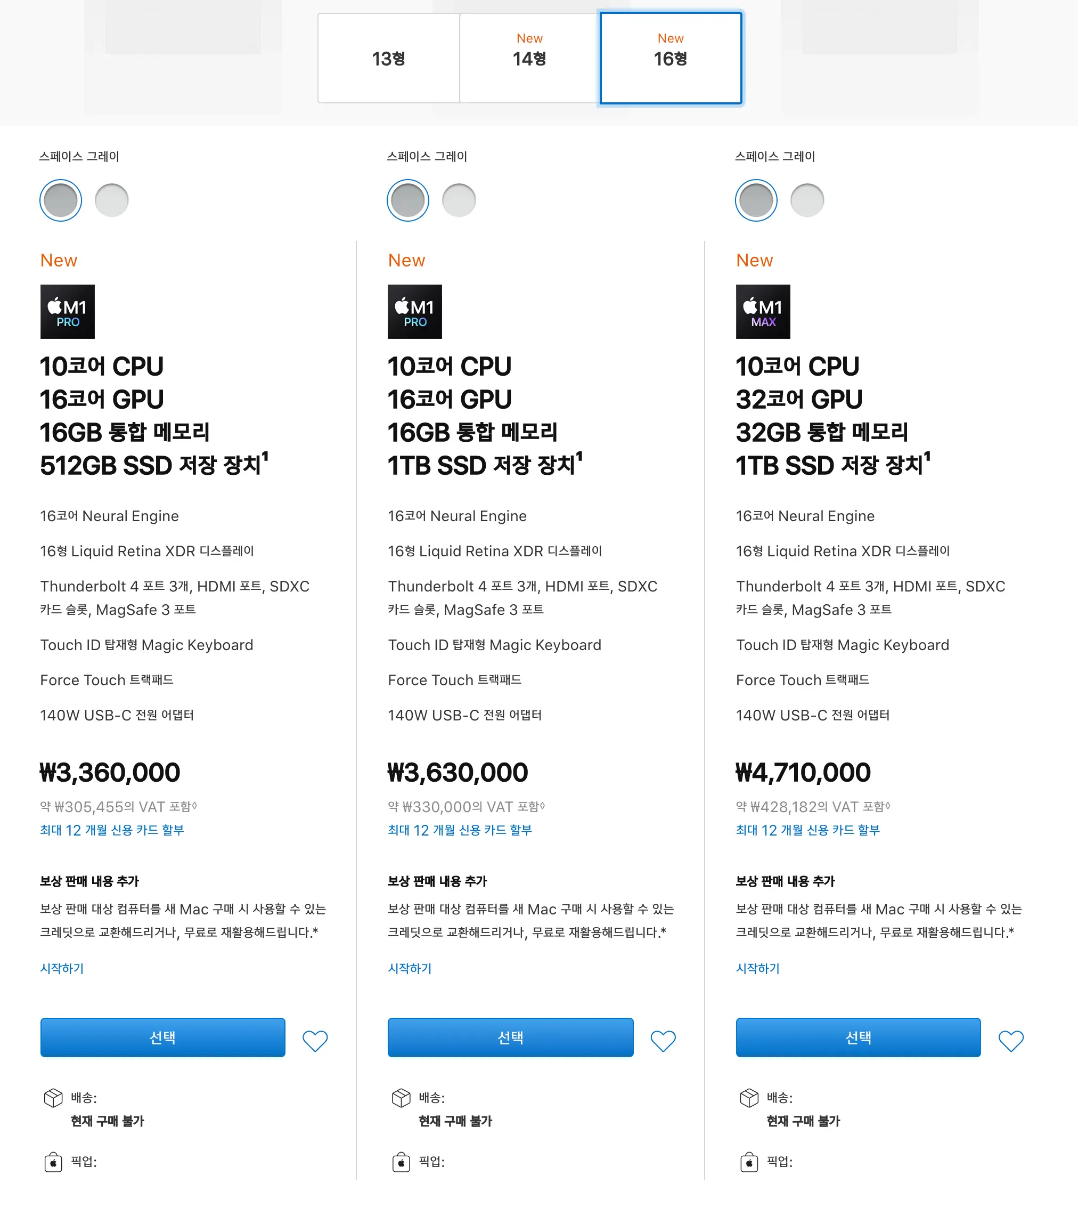Screen dimensions: 1078x1216
Task: Click the M1 Max chip icon
Action: [763, 312]
